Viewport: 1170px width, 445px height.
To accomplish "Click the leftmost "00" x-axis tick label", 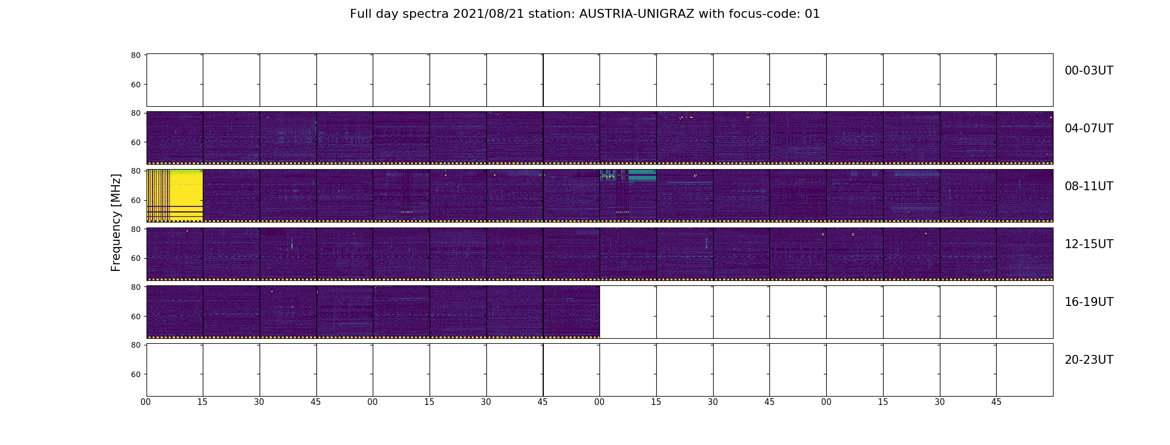I will (146, 402).
